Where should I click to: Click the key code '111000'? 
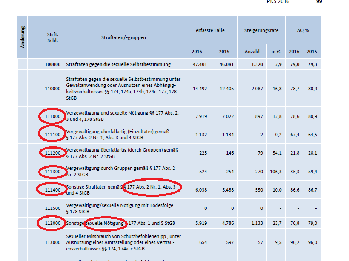(x=52, y=116)
